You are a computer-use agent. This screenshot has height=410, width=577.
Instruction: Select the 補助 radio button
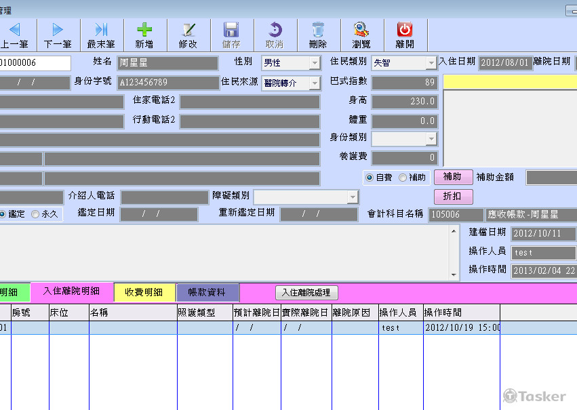click(403, 178)
